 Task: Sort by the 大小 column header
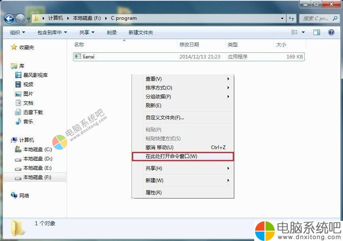pos(281,45)
